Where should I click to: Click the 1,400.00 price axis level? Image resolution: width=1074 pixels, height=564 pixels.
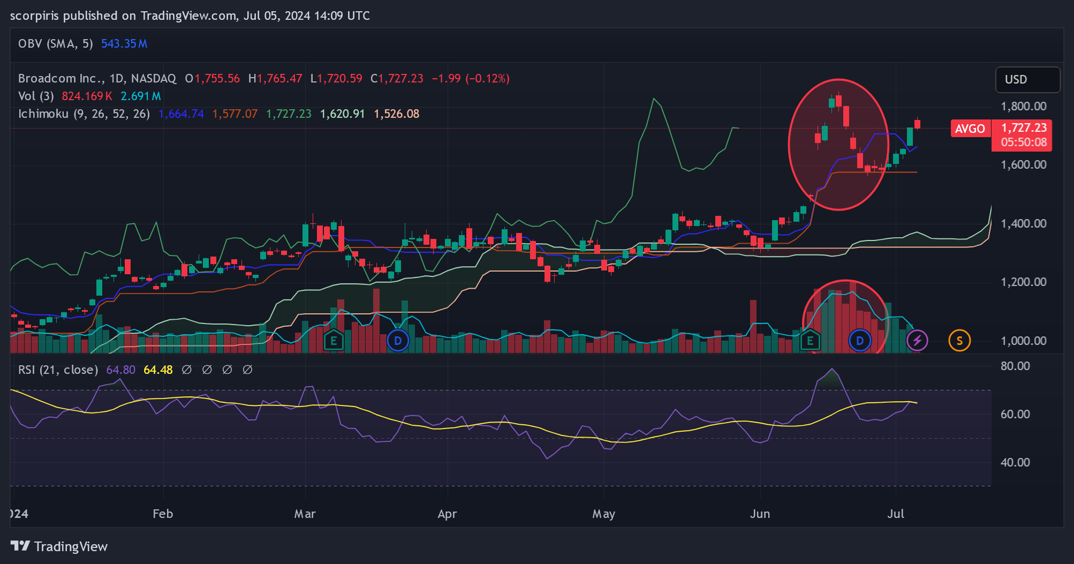[x=1024, y=224]
